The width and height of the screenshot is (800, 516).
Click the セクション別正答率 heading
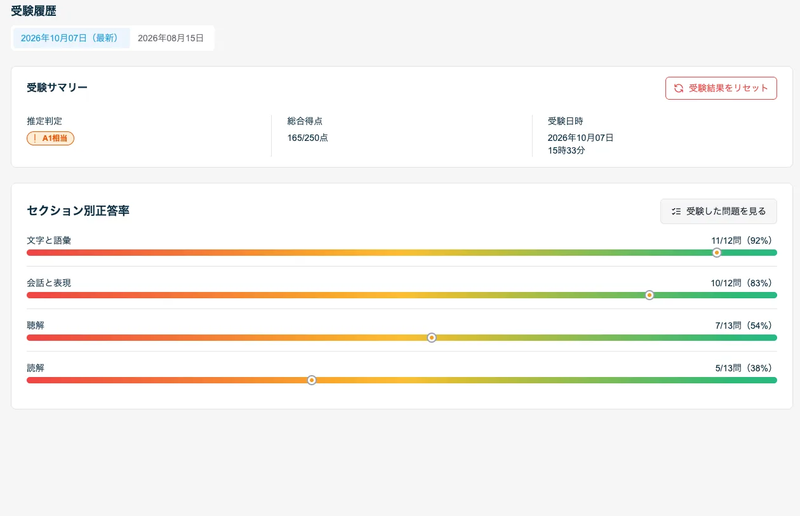(x=78, y=211)
